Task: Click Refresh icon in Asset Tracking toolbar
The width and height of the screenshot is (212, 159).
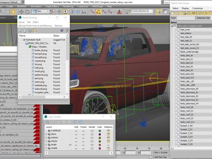Action: tap(20, 30)
